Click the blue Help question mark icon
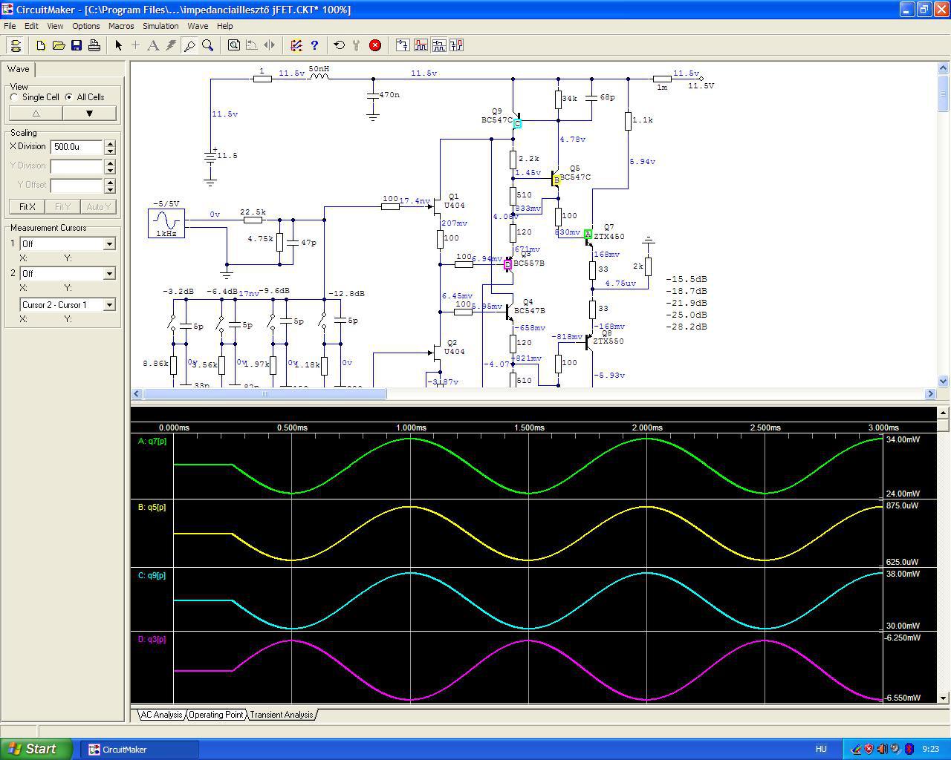The width and height of the screenshot is (951, 760). tap(314, 45)
